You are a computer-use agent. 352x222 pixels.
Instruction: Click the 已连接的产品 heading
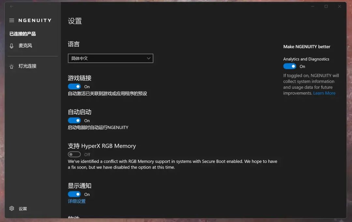pyautogui.click(x=22, y=34)
